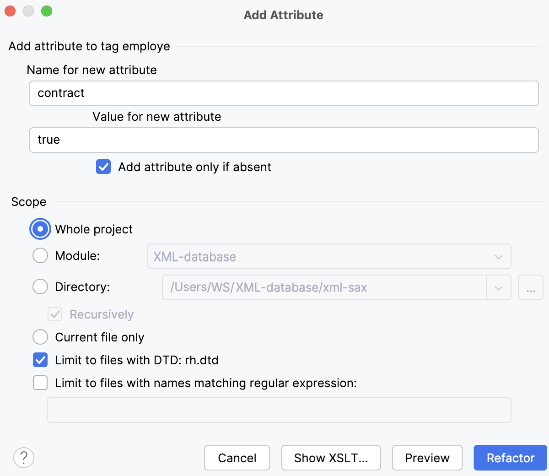Open the help question mark icon
This screenshot has width=549, height=476.
point(24,458)
